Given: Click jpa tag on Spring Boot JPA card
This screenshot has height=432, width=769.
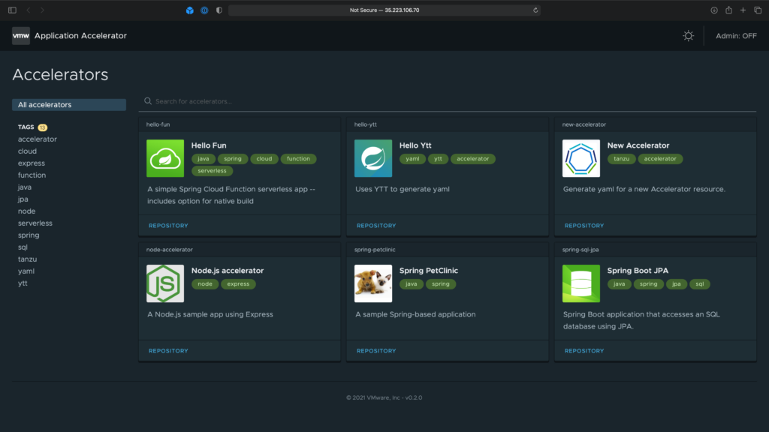Looking at the screenshot, I should coord(677,284).
